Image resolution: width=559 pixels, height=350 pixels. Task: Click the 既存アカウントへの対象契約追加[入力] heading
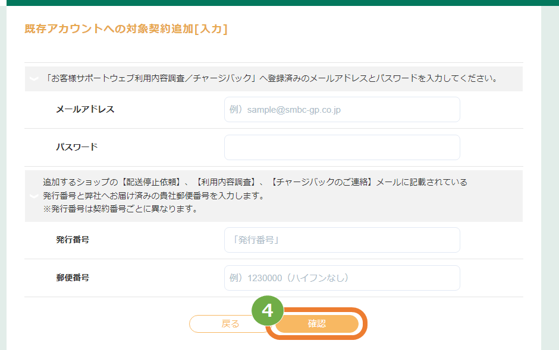tap(126, 29)
